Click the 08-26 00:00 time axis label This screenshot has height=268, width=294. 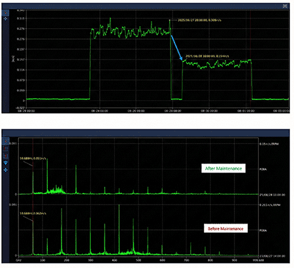pos(136,110)
